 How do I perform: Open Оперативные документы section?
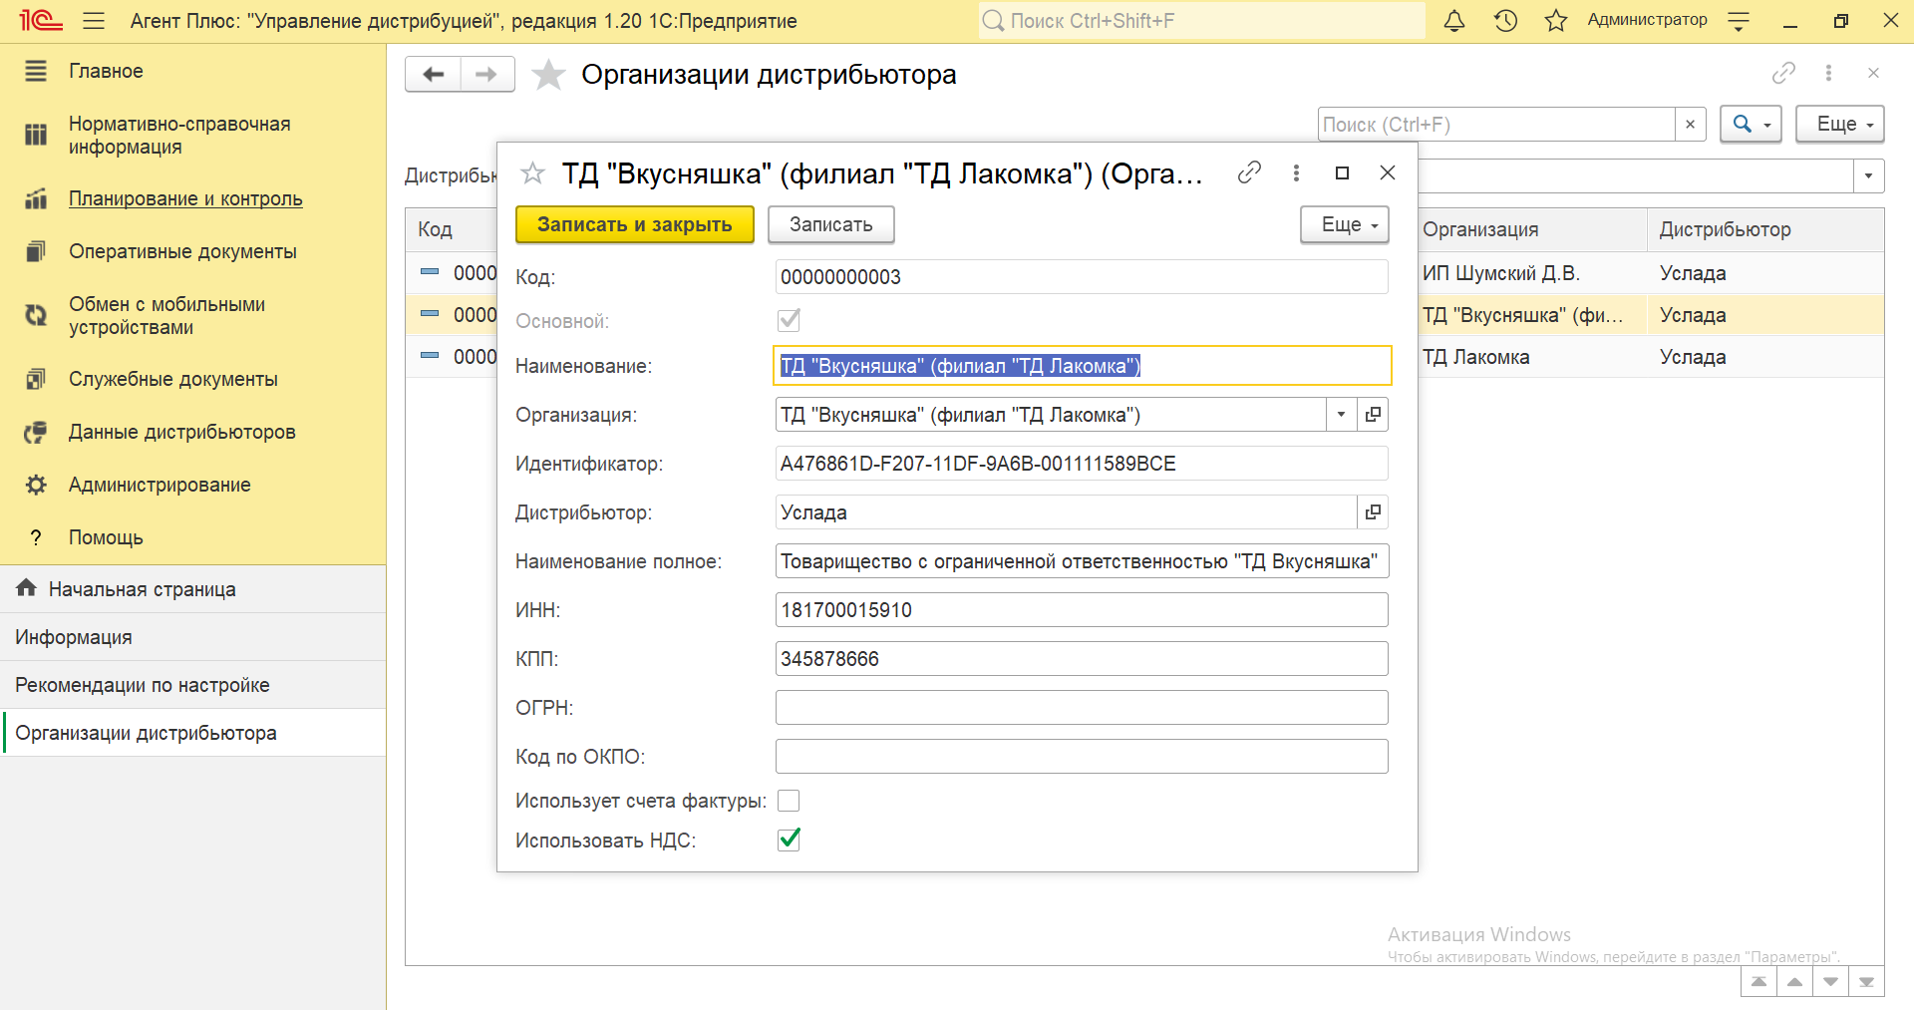pyautogui.click(x=182, y=251)
